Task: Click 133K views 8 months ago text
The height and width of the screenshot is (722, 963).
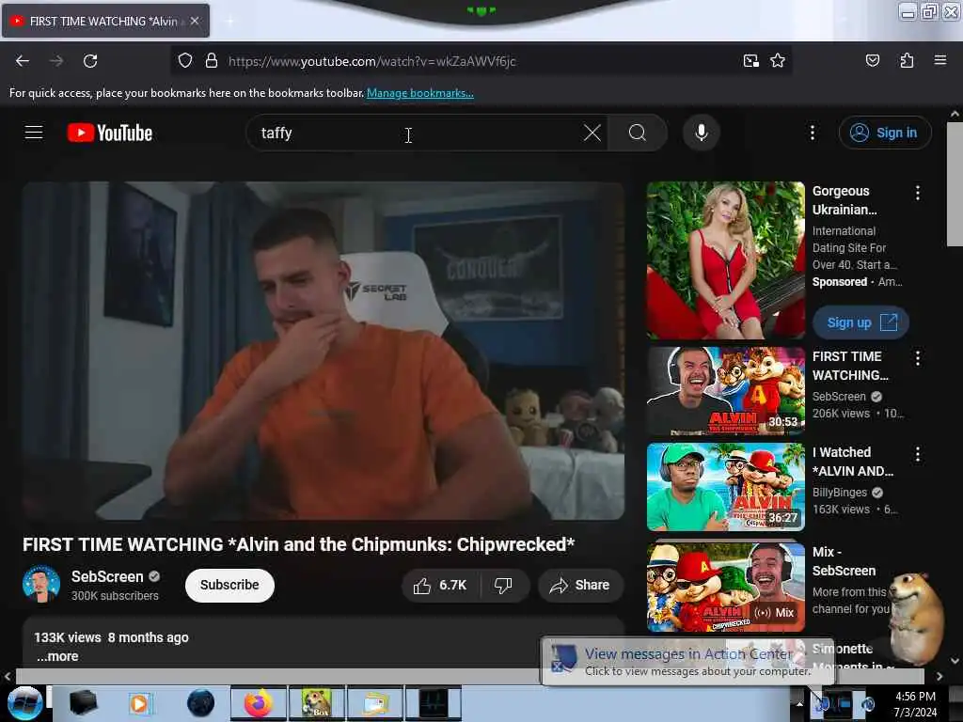Action: click(x=111, y=637)
